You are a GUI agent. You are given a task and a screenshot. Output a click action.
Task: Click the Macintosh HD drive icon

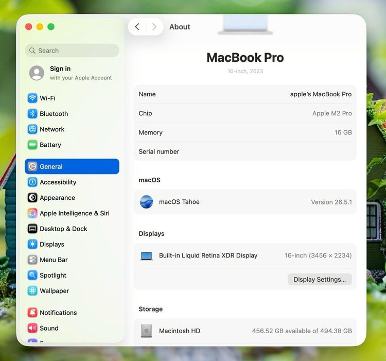click(146, 331)
